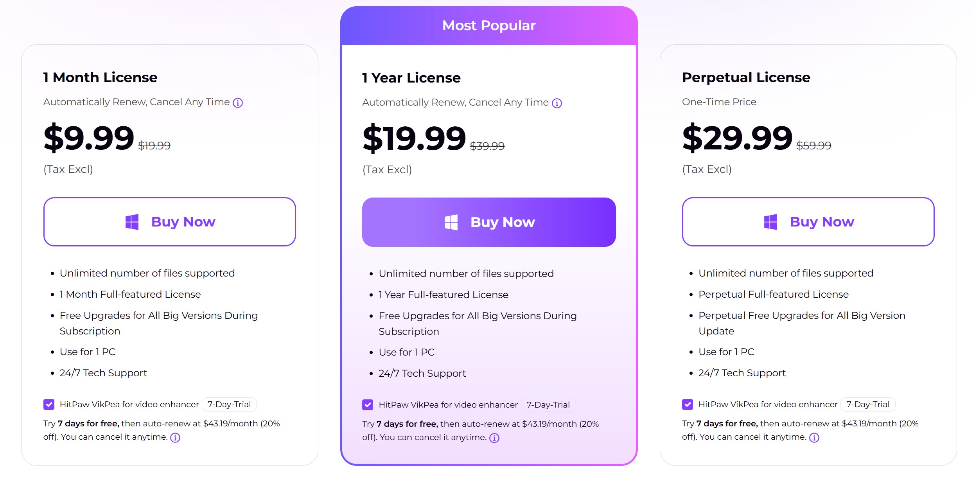Click 7-Day-Trial badge in Perpetual plan
This screenshot has width=975, height=487.
pyautogui.click(x=867, y=404)
